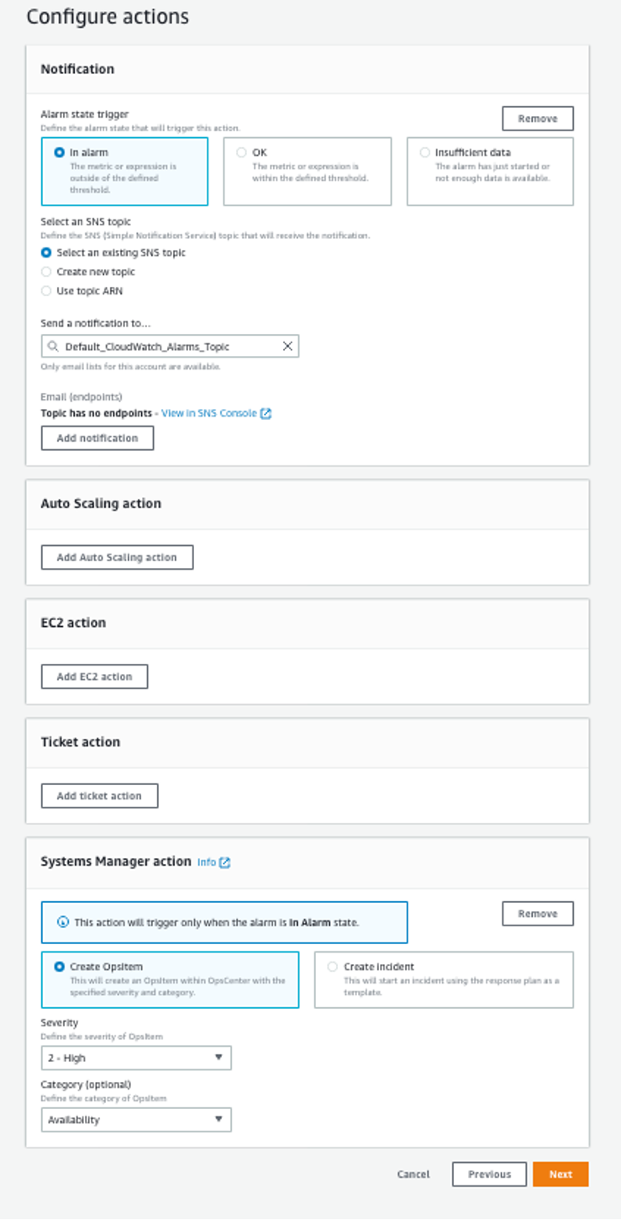Open the Send a notification to field
Screen dimensions: 621x1220
tap(168, 346)
